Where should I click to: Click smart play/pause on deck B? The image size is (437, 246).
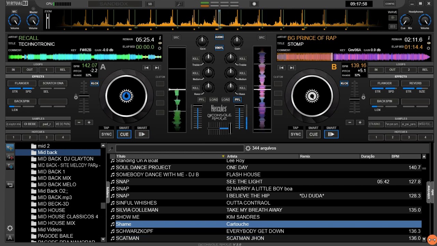pos(331,134)
